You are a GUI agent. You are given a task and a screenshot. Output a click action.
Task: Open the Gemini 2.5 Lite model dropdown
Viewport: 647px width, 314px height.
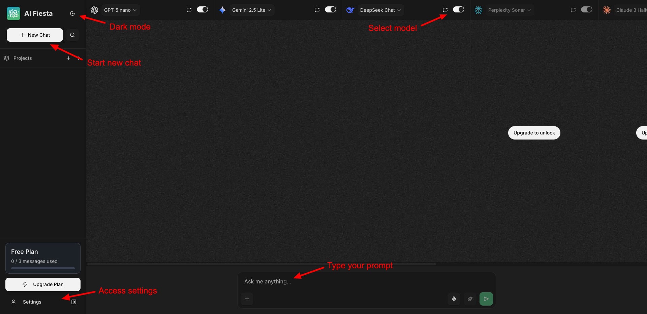coord(252,10)
